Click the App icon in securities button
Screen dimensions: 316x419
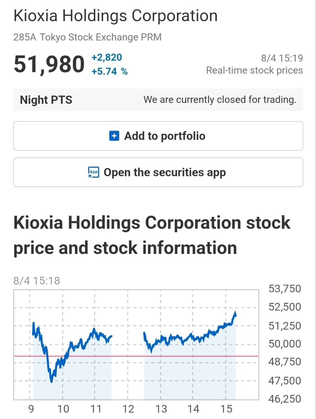point(94,172)
